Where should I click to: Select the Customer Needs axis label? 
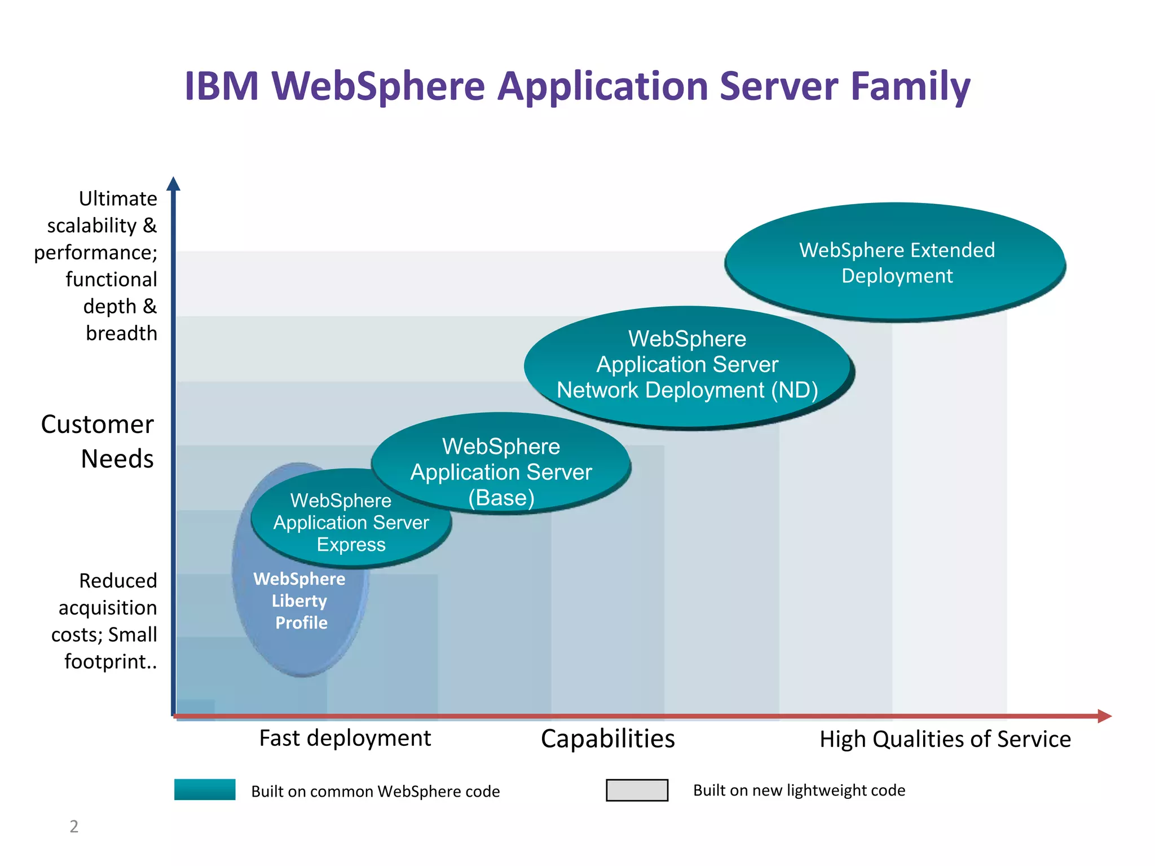[x=97, y=441]
